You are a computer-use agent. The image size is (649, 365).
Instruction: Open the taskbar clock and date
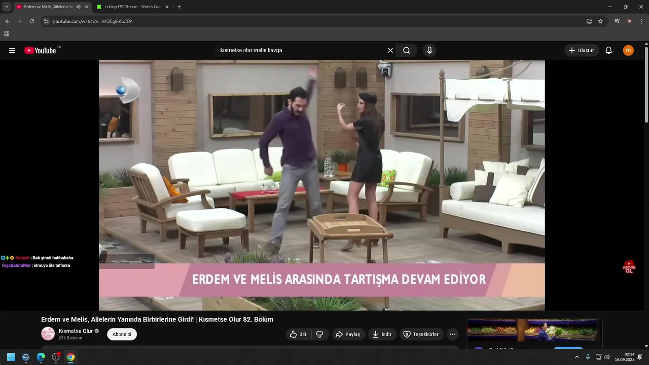pos(625,357)
